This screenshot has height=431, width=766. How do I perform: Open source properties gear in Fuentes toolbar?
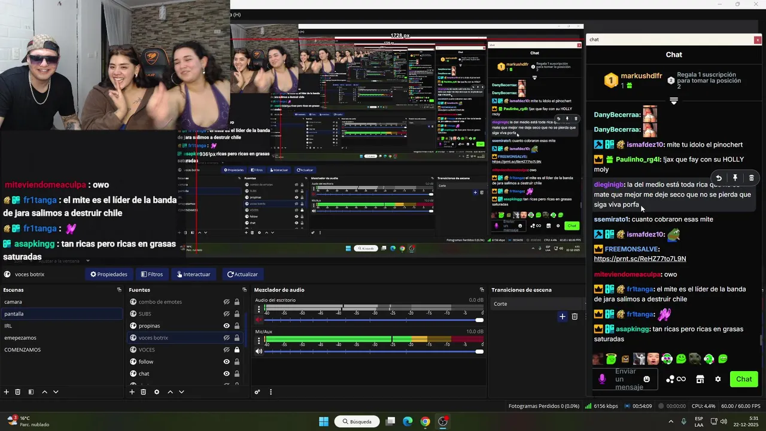pyautogui.click(x=157, y=392)
